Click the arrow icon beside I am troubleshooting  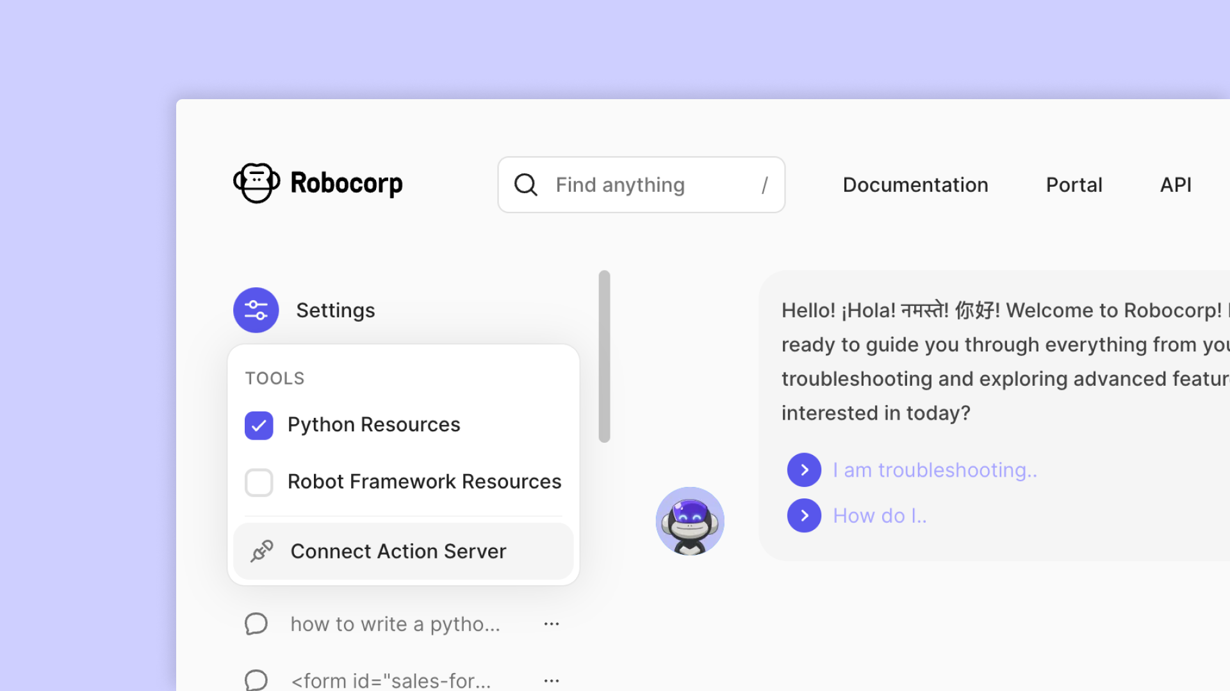pyautogui.click(x=805, y=470)
